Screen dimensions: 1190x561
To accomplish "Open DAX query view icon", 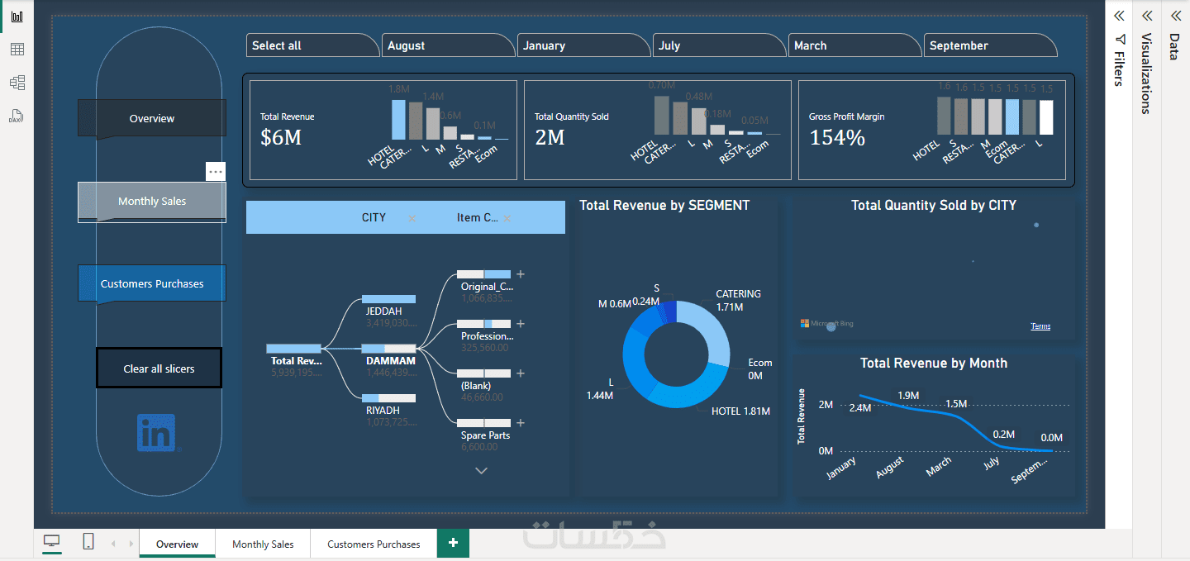I will (x=17, y=116).
